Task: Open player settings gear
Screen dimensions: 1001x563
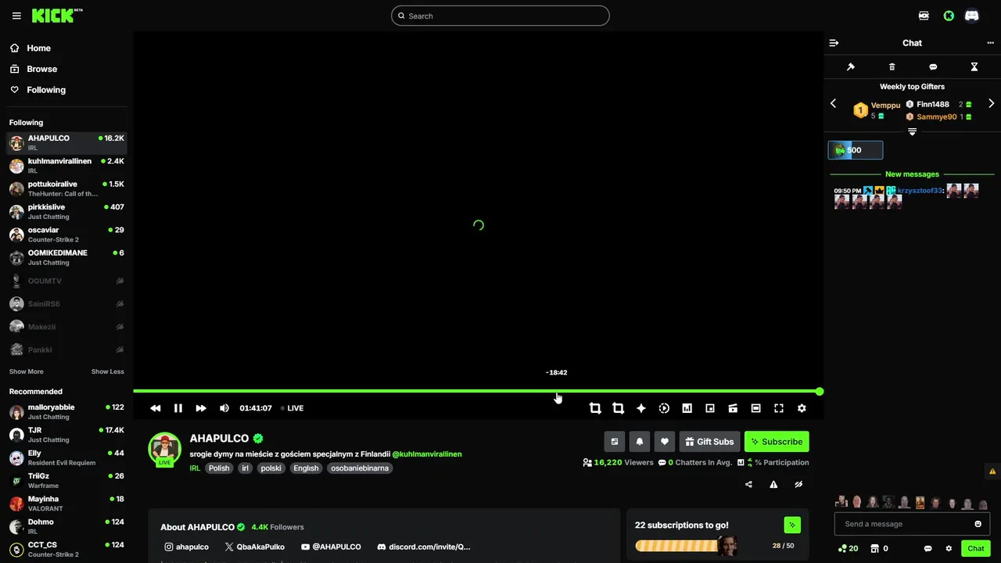Action: click(x=802, y=408)
